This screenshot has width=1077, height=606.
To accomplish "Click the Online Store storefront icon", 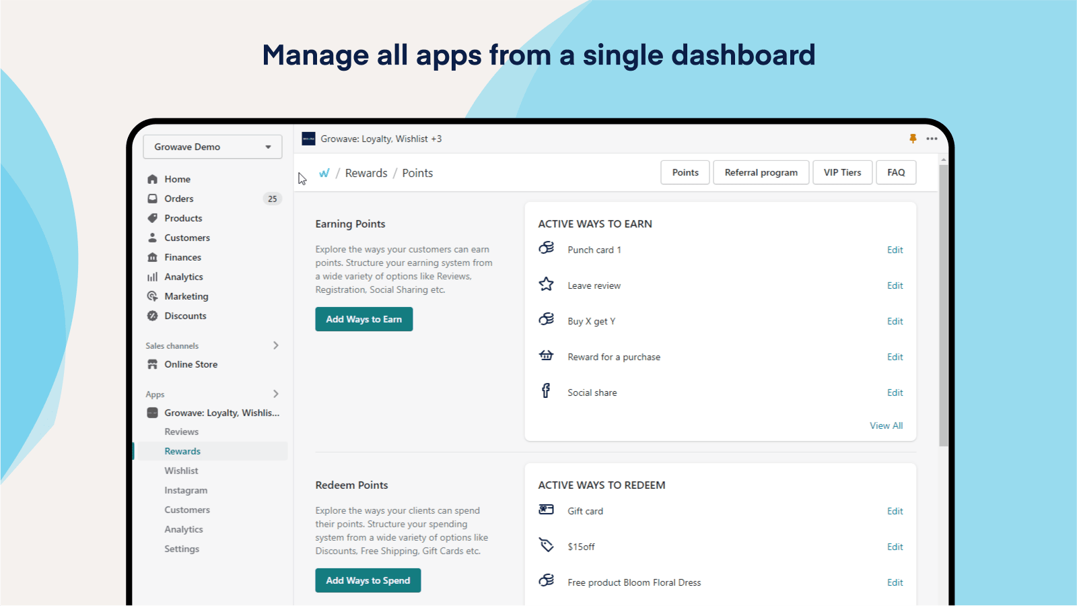I will point(152,364).
